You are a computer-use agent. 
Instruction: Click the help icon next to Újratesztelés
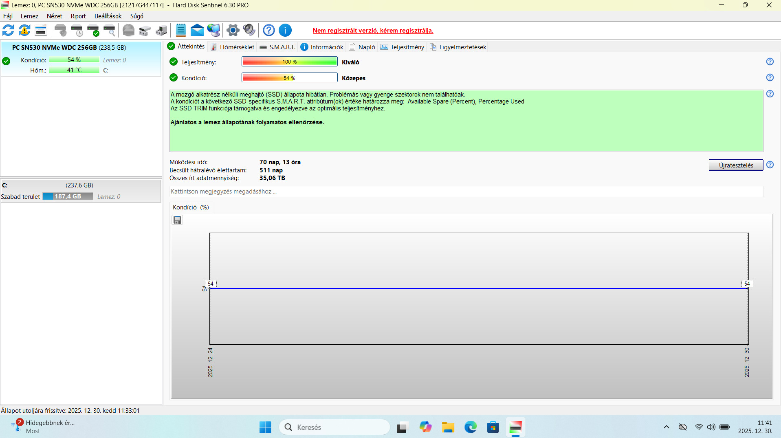pos(770,165)
